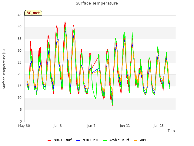Click the Surface Temperature (C) y-axis label

coord(4,69)
